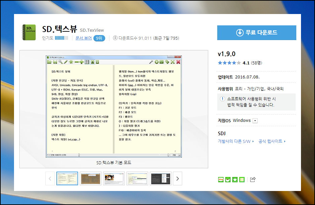Click info exclamation icon in usage warning

222,99
